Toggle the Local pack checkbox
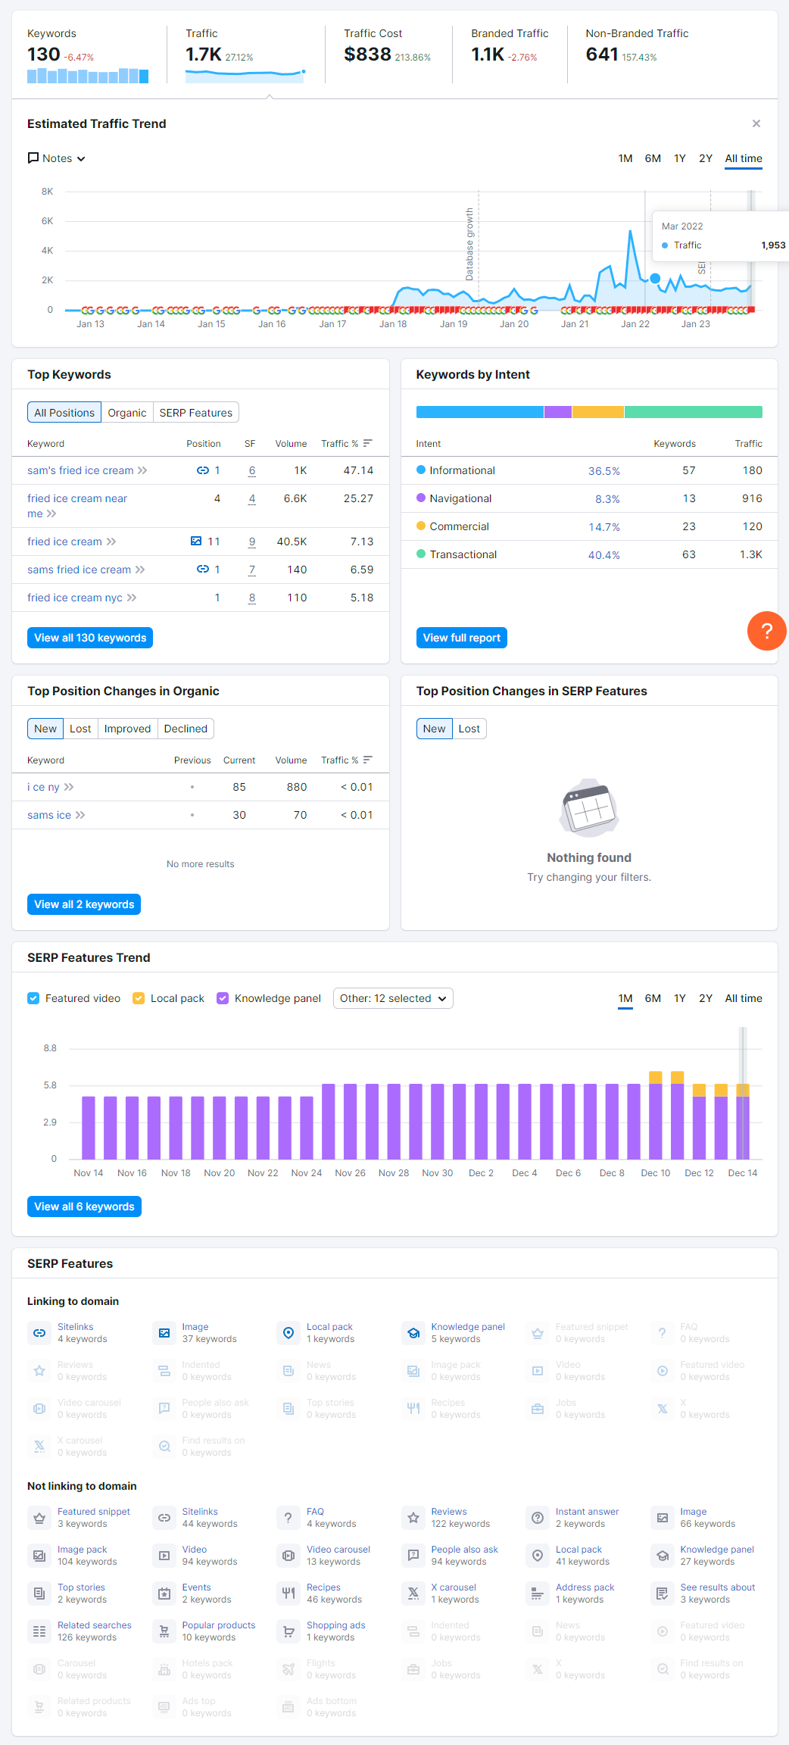 [139, 998]
